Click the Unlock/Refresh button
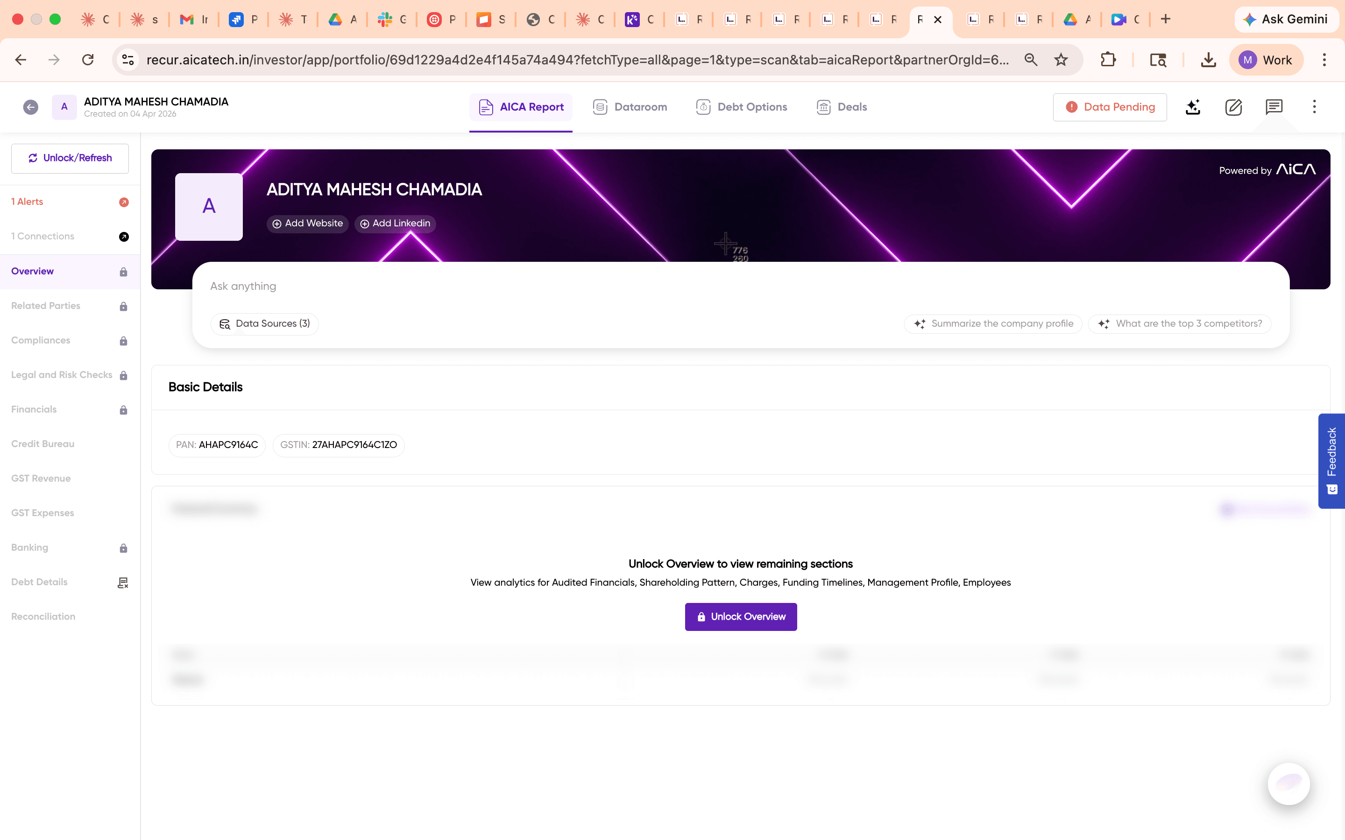Viewport: 1345px width, 840px height. pos(70,158)
